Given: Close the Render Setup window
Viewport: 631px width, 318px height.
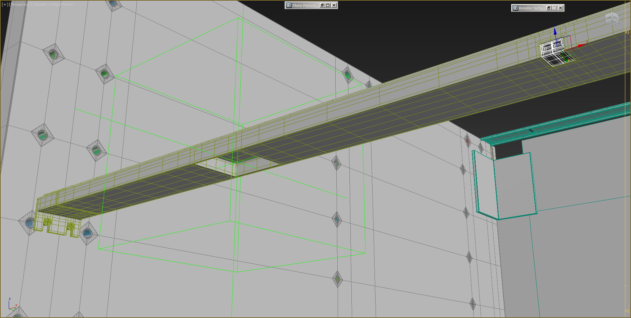Looking at the screenshot, I should 561,8.
